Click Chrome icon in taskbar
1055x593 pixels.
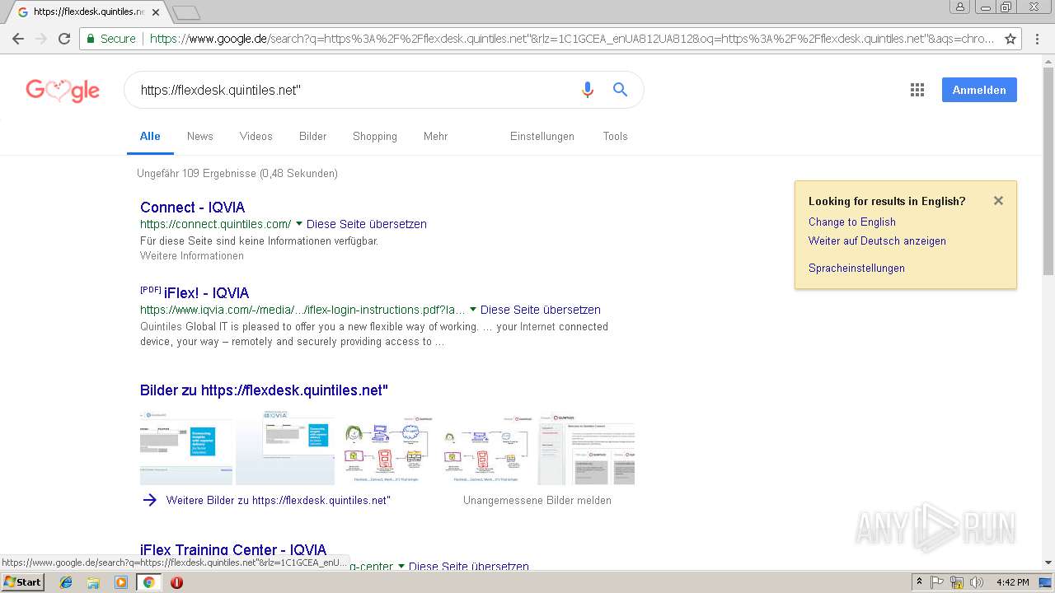(x=148, y=582)
